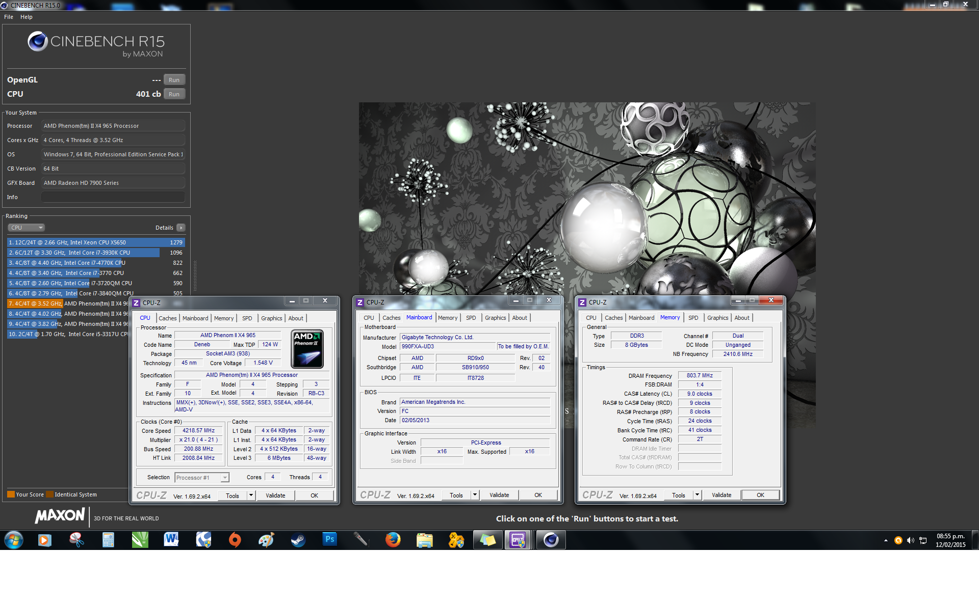Open Tools dropdown arrow in Memory CPU-Z window
979x607 pixels.
tap(697, 495)
